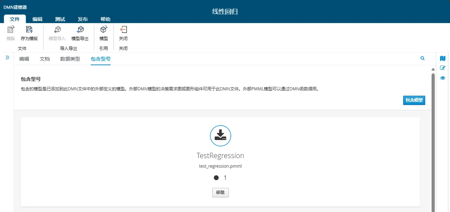Open the search magnifier icon
This screenshot has height=212, width=450.
(x=422, y=57)
